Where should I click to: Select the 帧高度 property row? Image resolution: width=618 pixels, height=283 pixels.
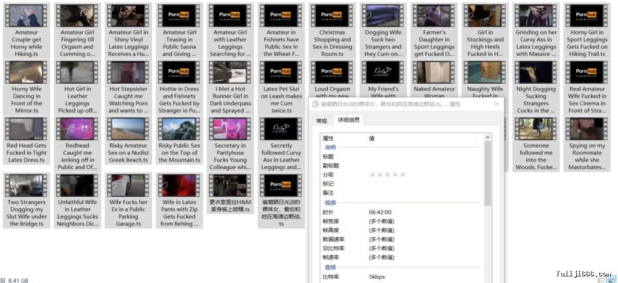coord(401,231)
